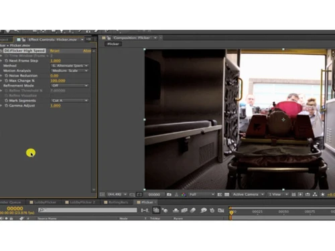Viewport: 335px width, 251px height.
Task: Click the Next Frame Step value 1.000
Action: pyautogui.click(x=56, y=61)
